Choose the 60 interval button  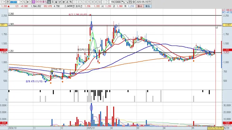(100, 2)
